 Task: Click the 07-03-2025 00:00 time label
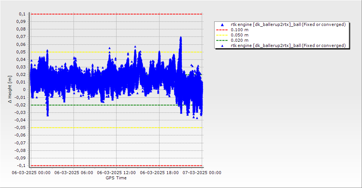pos(202,173)
